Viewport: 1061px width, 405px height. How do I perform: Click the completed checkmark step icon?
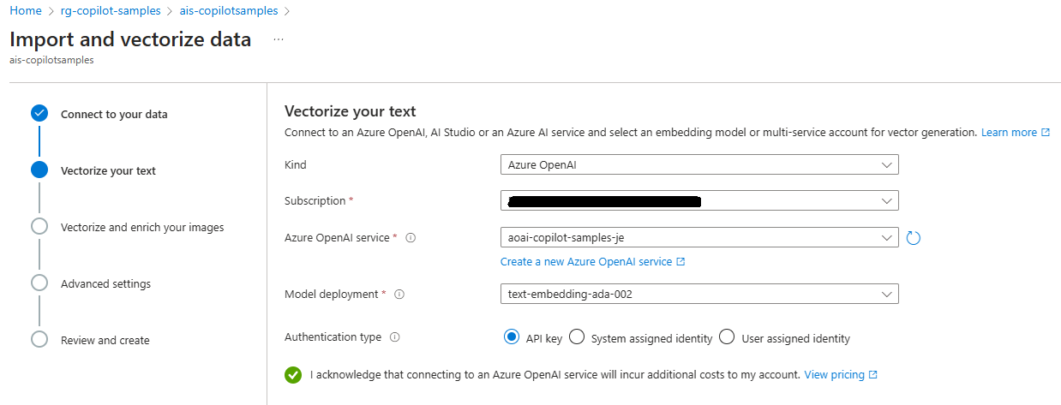tap(39, 114)
